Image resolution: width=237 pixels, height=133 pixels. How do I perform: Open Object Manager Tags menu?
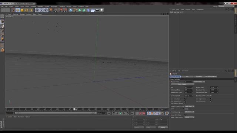pos(193,10)
